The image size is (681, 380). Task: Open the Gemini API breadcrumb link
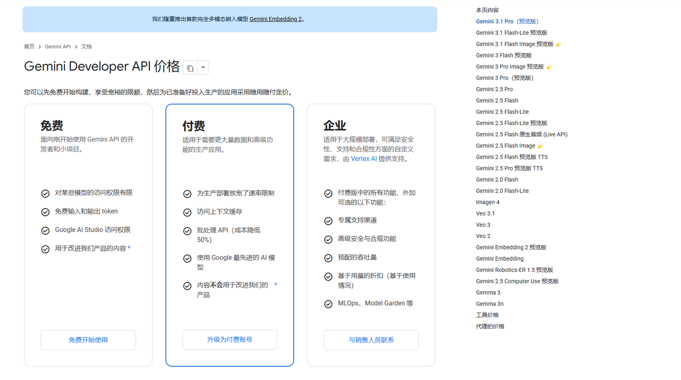tap(58, 47)
